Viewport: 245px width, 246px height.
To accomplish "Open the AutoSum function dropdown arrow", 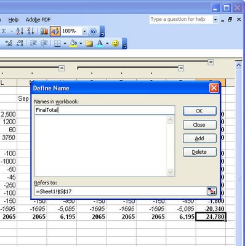I will point(12,31).
